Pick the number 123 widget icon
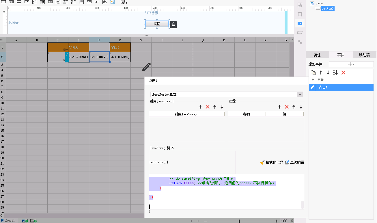The width and height of the screenshot is (377, 223). [x=50, y=2]
